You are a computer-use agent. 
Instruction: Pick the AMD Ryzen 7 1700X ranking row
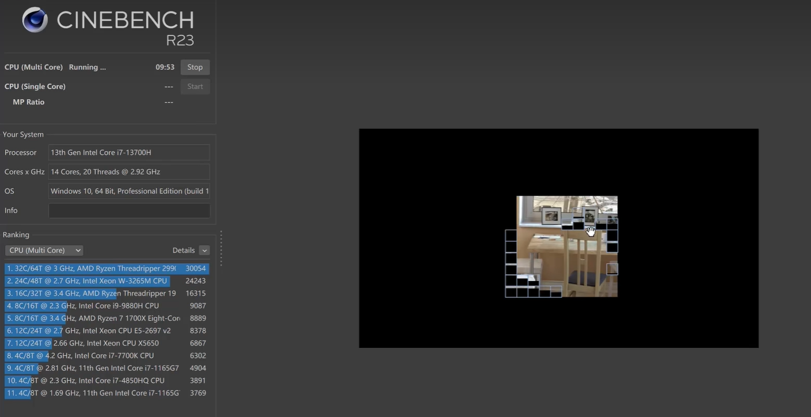click(x=107, y=318)
